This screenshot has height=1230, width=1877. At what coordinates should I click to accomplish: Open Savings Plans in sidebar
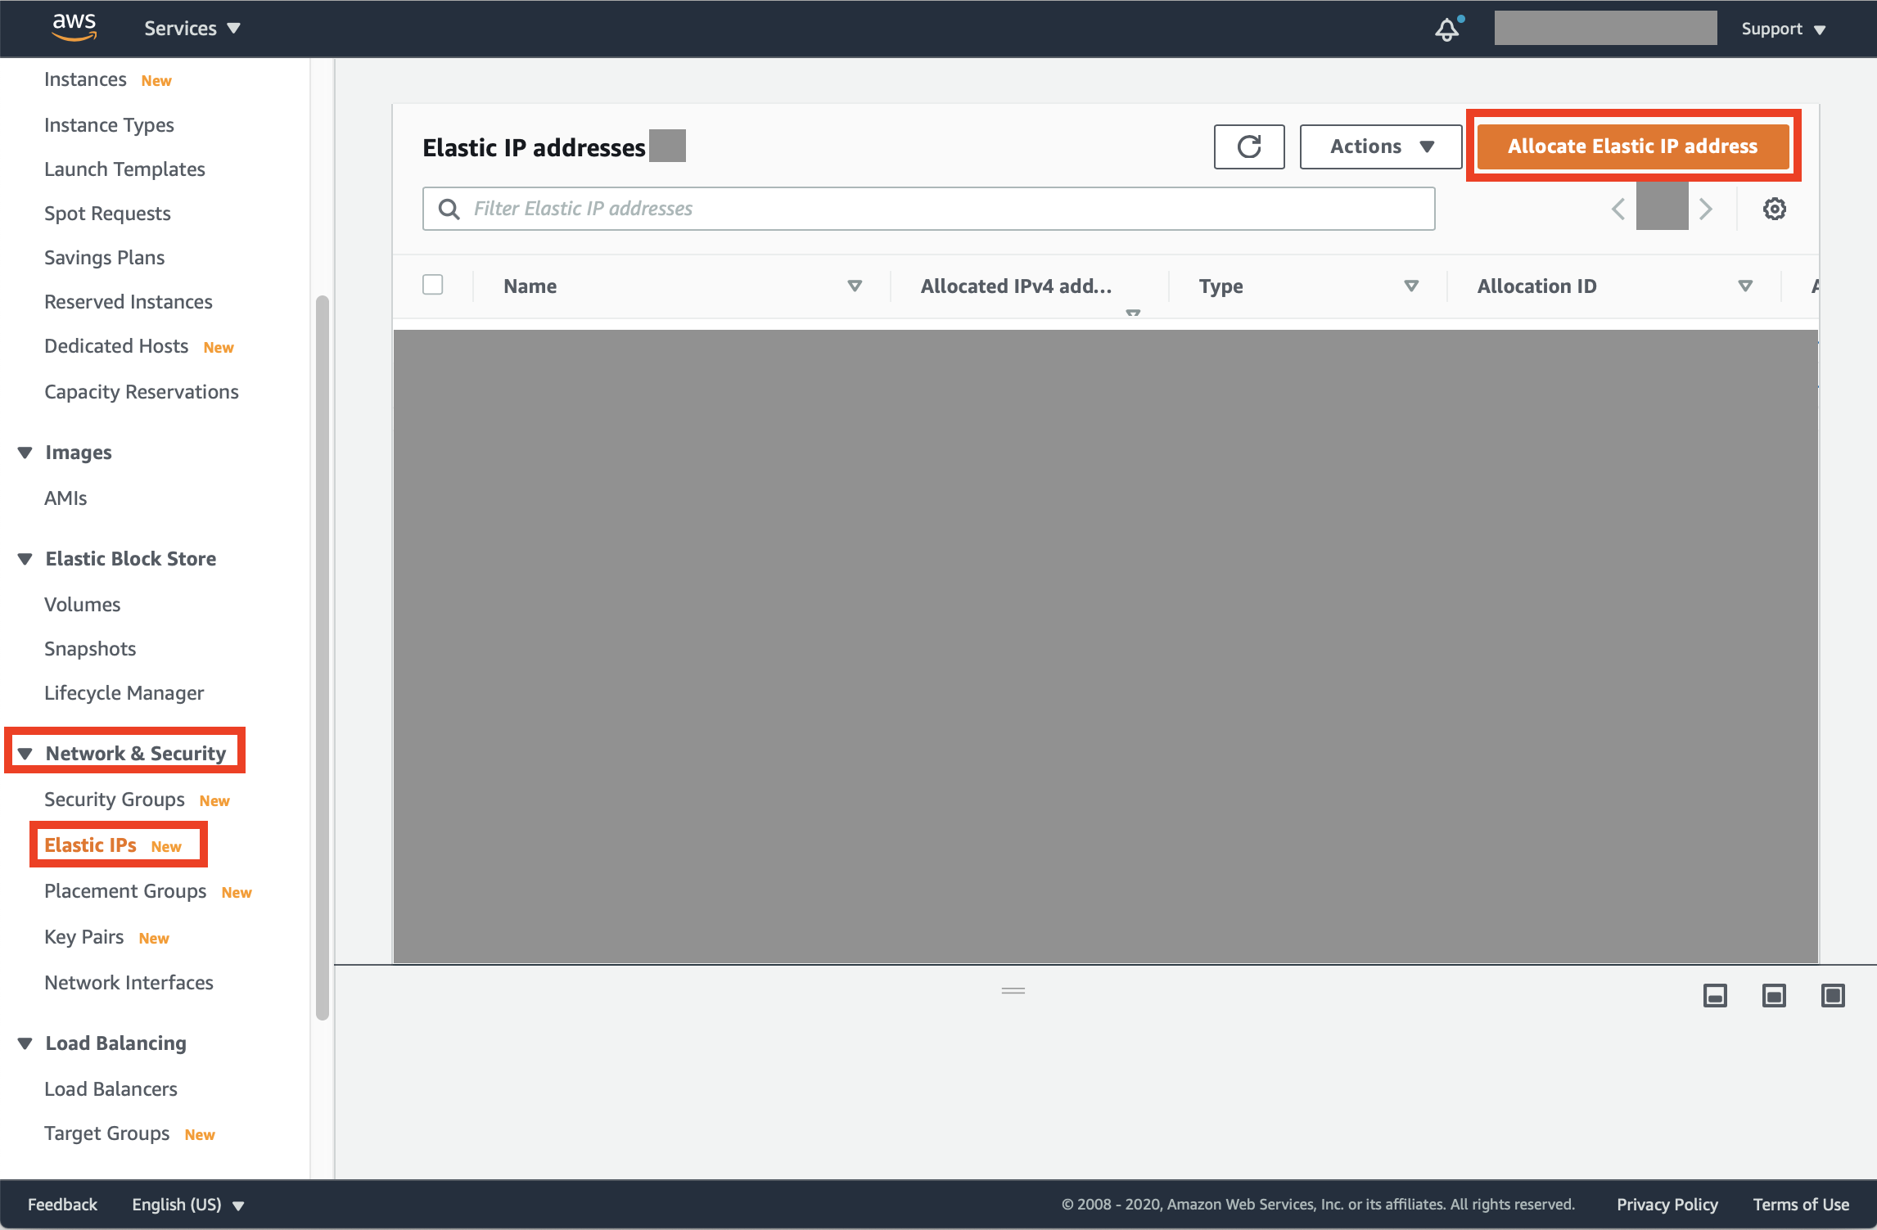coord(104,258)
